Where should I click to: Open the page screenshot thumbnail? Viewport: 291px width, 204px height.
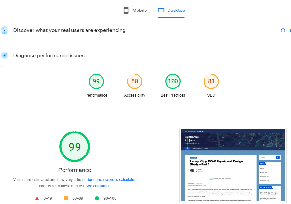click(233, 165)
